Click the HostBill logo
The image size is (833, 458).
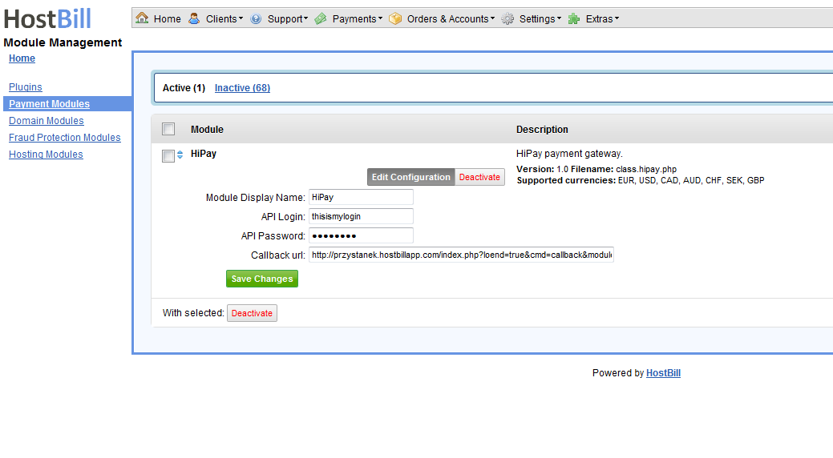pos(47,18)
